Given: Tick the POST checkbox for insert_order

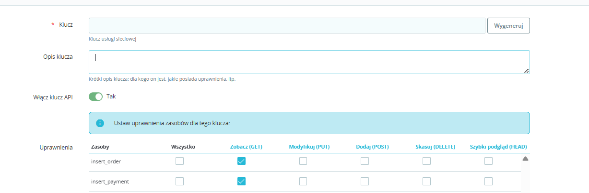Looking at the screenshot, I should (x=365, y=161).
